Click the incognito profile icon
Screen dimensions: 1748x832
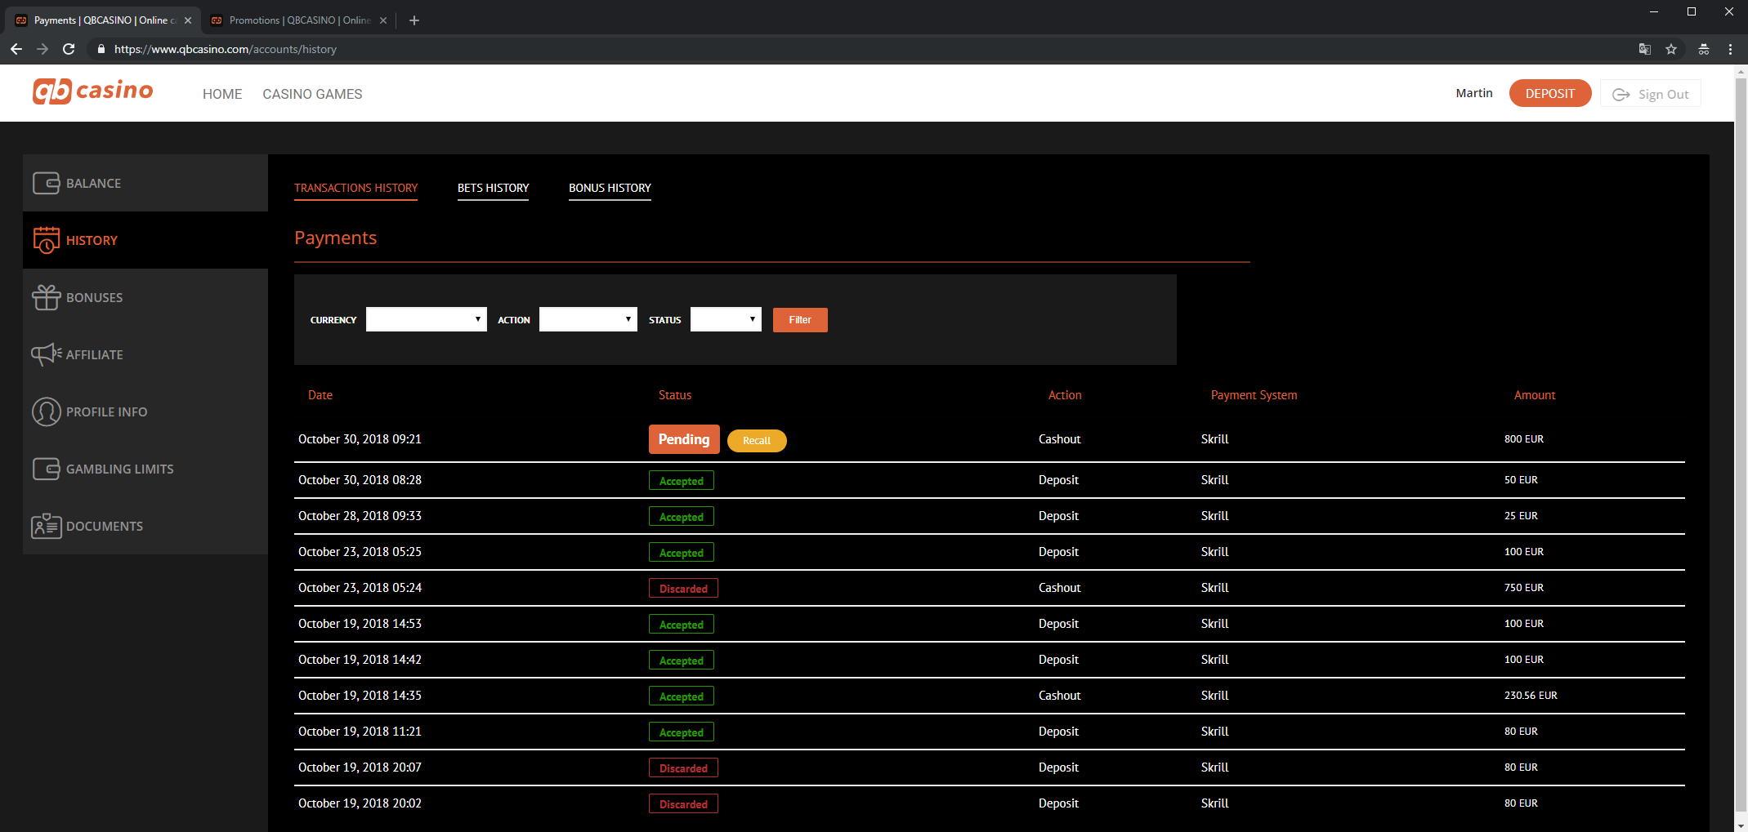click(1704, 49)
